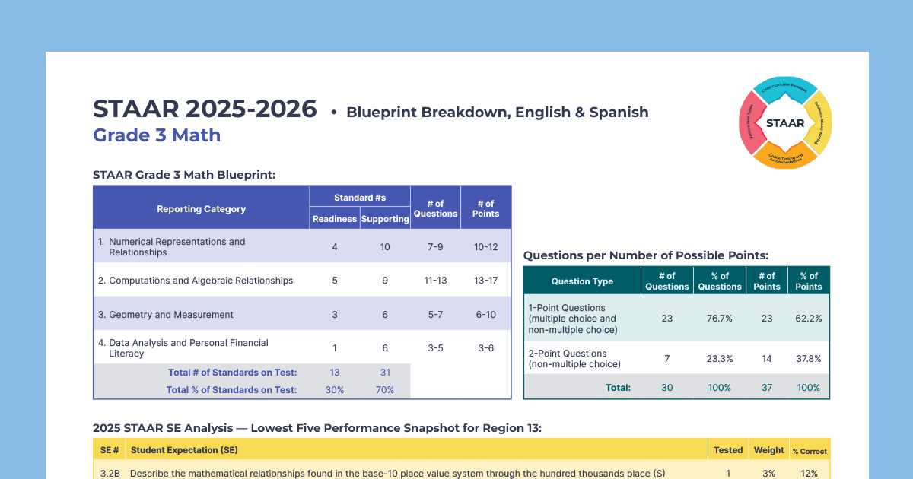
Task: Click the '% of Questions' column header
Action: coord(720,281)
